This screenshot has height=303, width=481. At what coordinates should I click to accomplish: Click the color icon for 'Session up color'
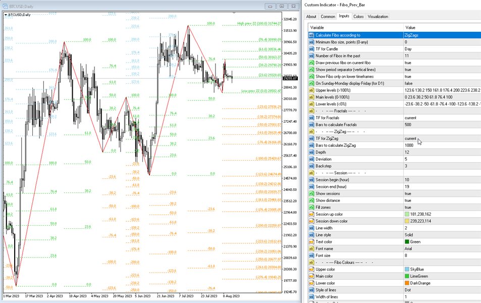312,214
